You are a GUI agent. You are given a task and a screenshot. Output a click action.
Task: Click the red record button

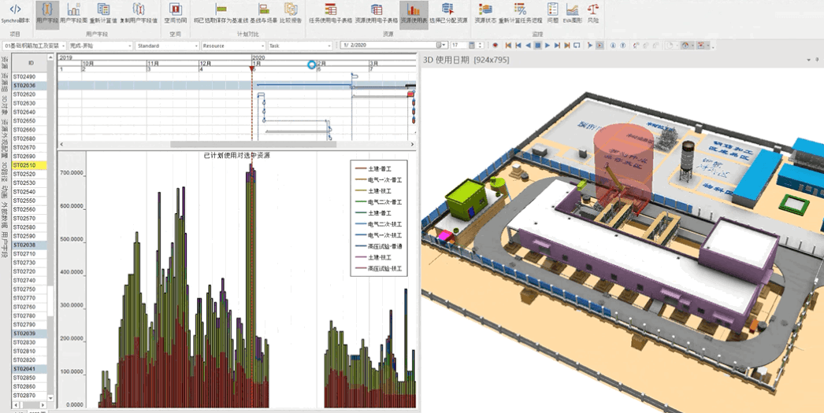495,46
